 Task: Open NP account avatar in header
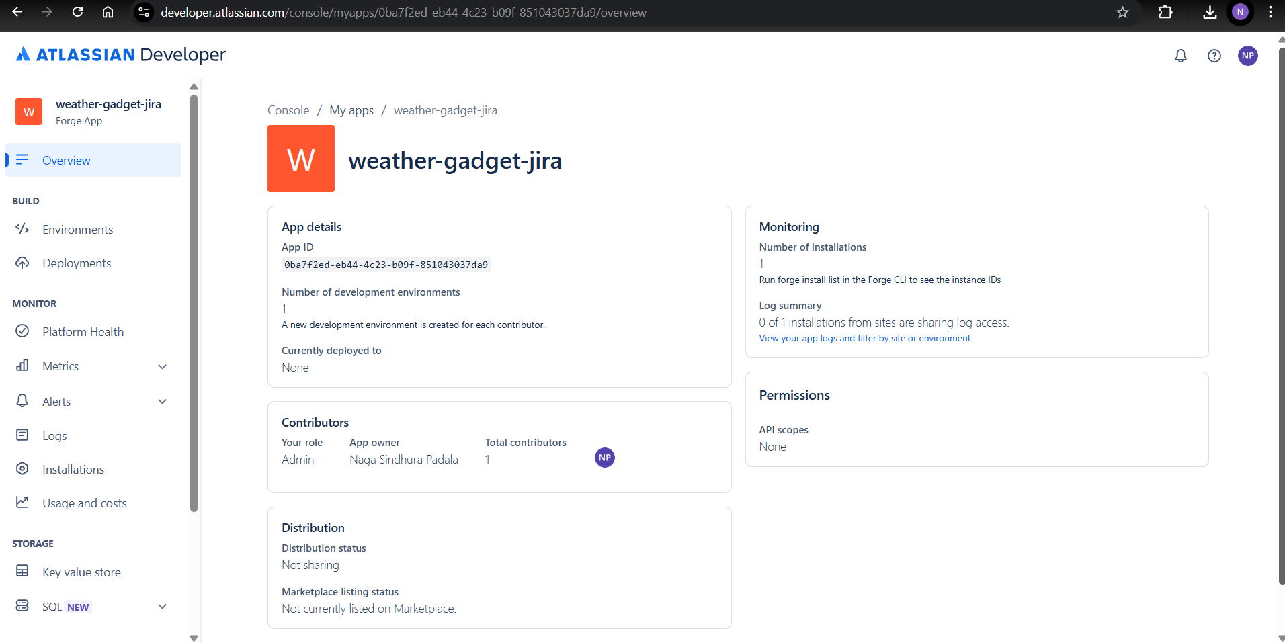[1248, 56]
